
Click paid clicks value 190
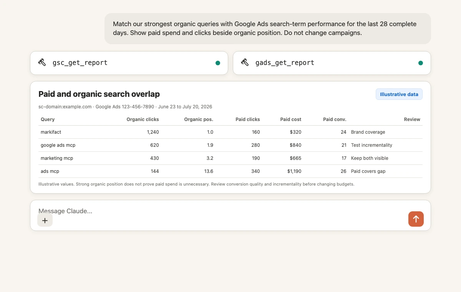tap(256, 158)
